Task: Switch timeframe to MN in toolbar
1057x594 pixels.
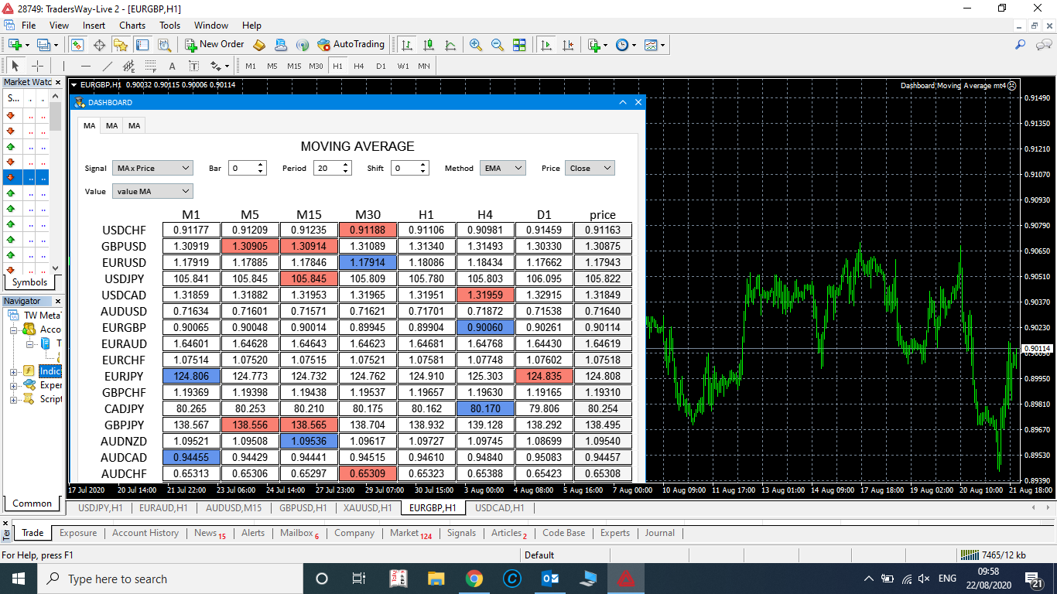Action: pyautogui.click(x=424, y=67)
